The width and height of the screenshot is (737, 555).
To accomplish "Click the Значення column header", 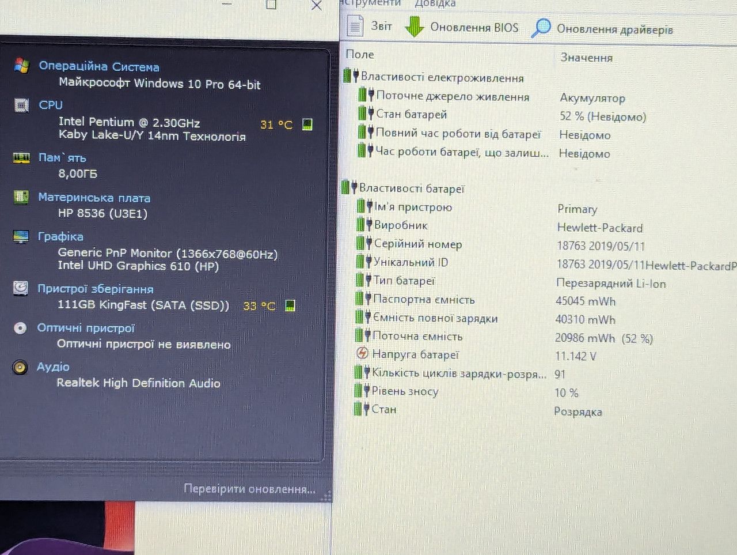I will (x=587, y=58).
